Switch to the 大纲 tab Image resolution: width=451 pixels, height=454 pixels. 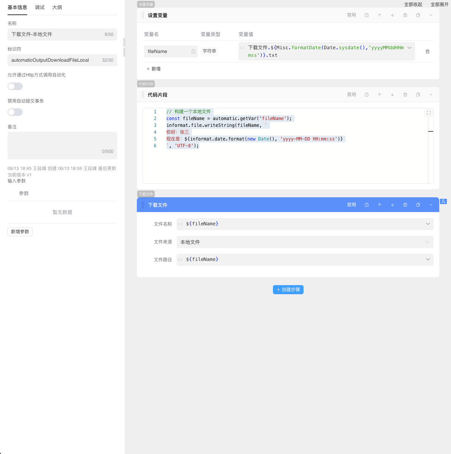[57, 8]
